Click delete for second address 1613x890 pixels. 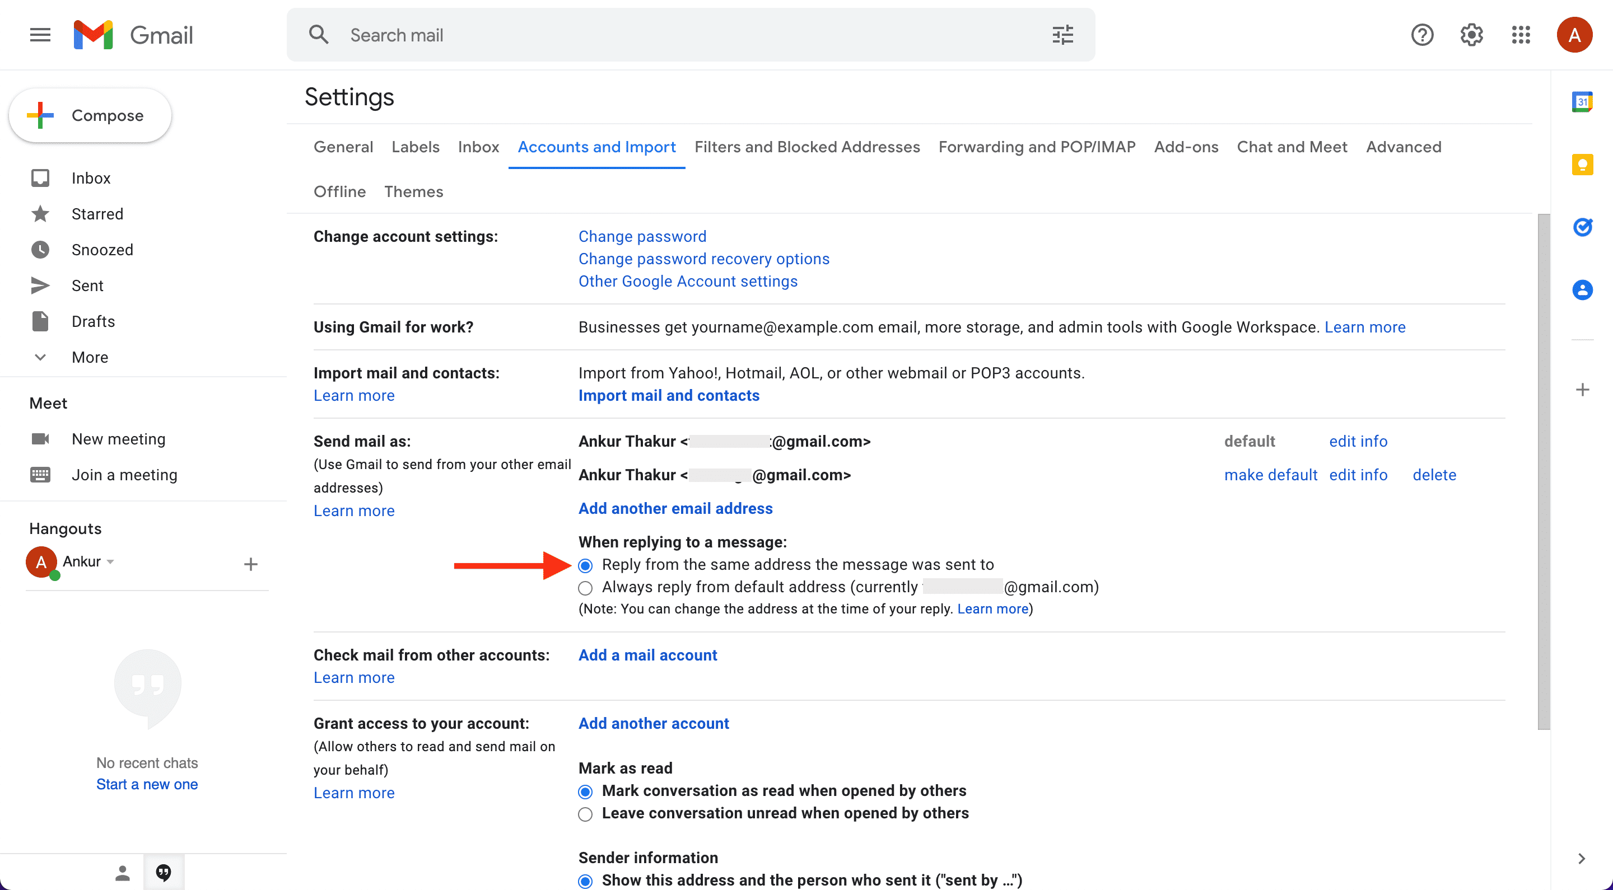1434,475
